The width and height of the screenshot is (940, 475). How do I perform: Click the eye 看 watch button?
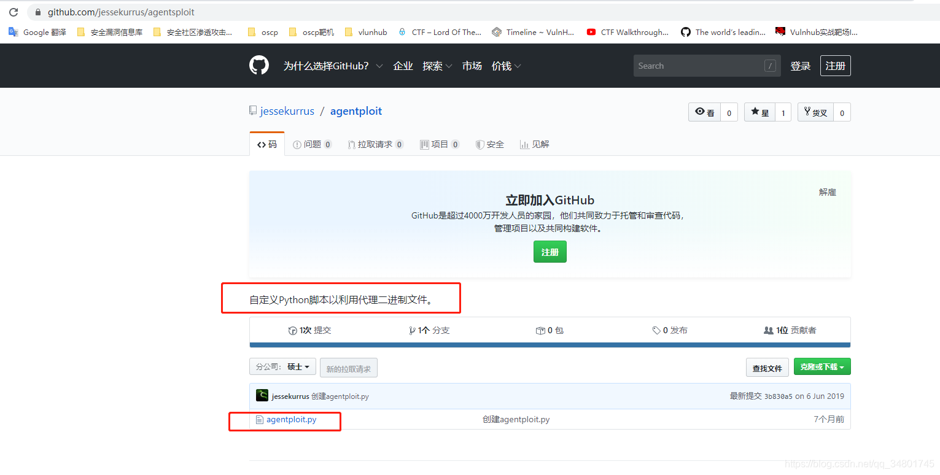click(x=704, y=112)
